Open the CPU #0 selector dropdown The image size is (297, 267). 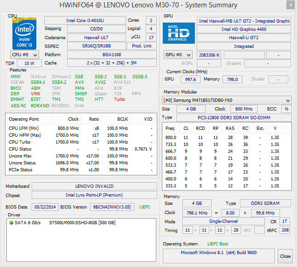tap(25, 54)
